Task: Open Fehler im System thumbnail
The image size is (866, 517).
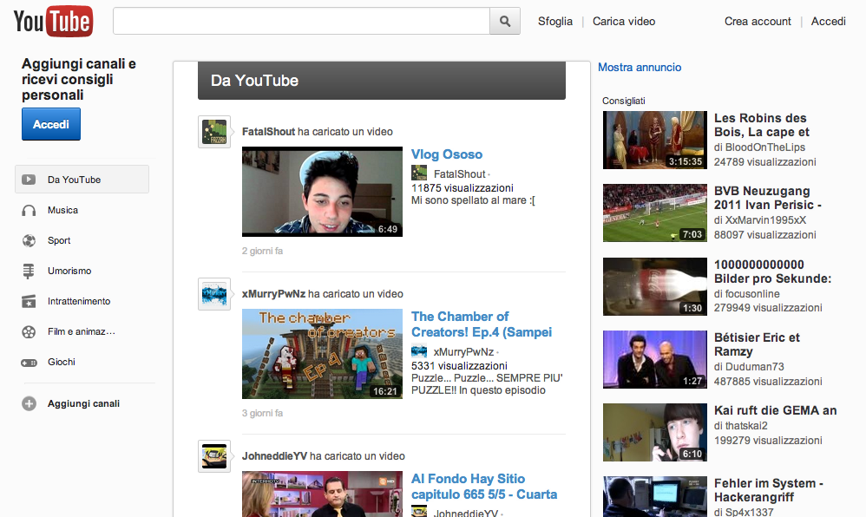Action: coord(655,496)
